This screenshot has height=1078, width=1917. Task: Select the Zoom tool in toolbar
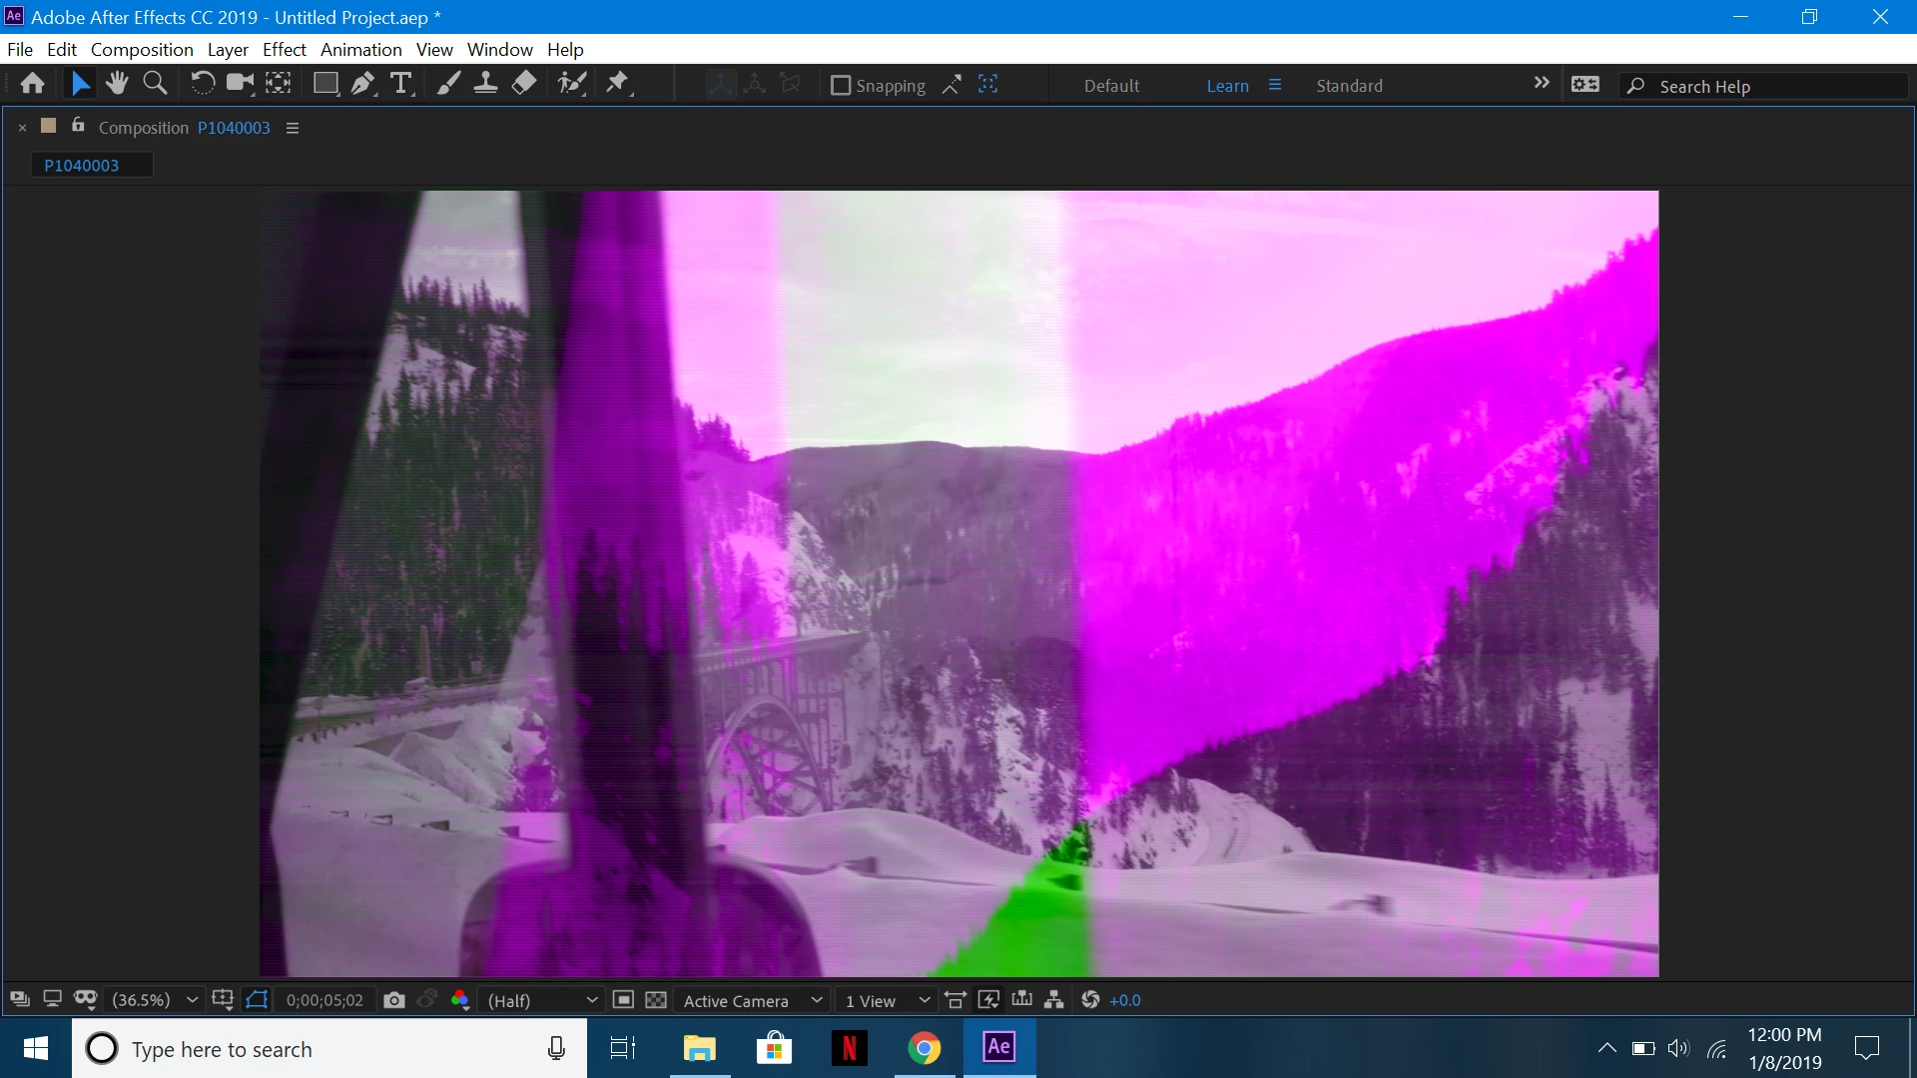[x=155, y=84]
